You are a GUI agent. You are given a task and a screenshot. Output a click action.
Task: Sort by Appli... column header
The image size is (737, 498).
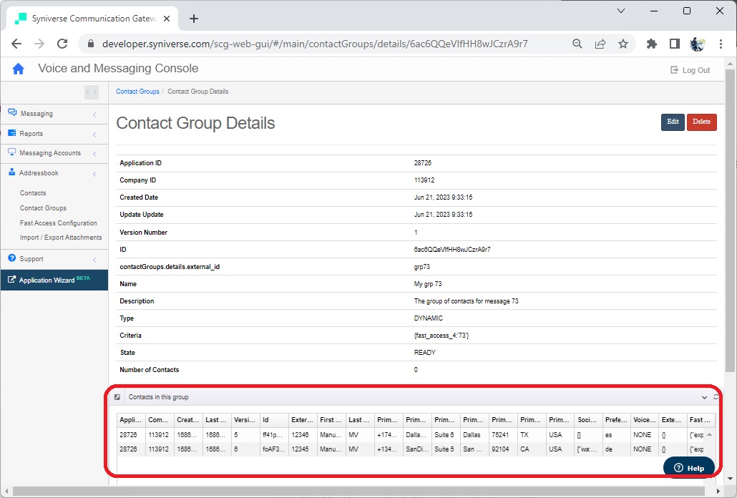tap(131, 419)
